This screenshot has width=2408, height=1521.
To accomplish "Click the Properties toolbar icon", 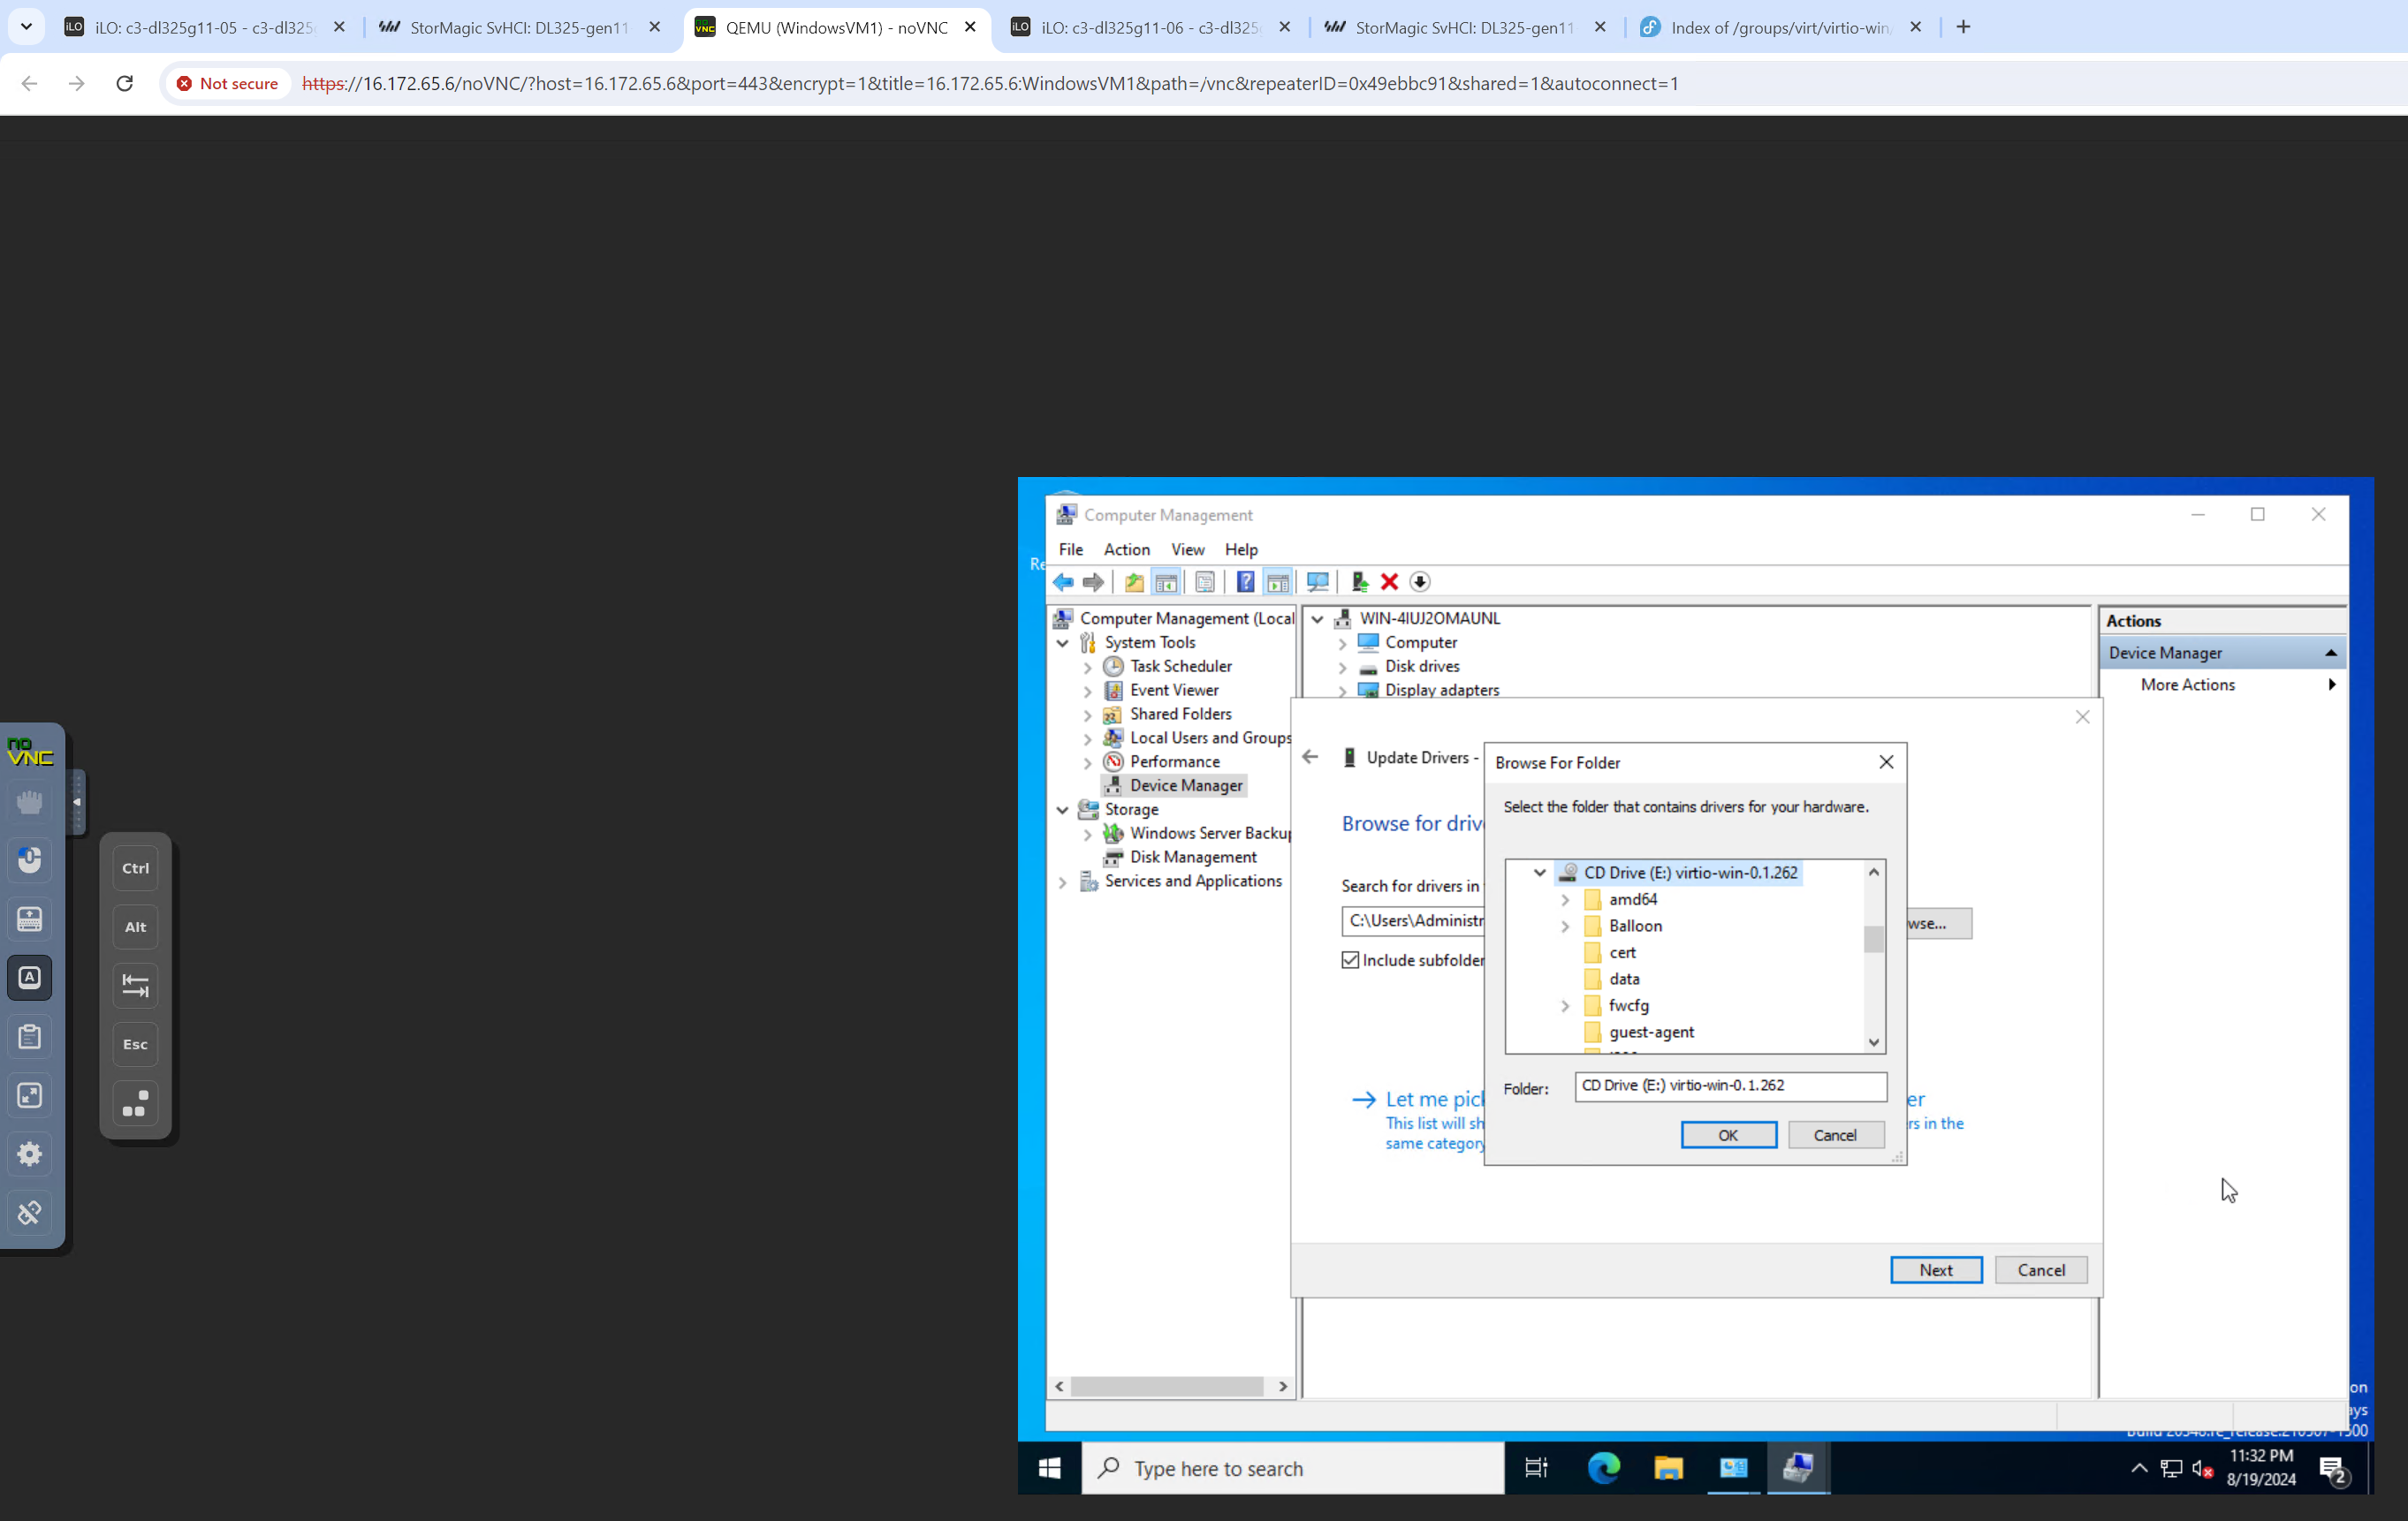I will pos(1205,581).
